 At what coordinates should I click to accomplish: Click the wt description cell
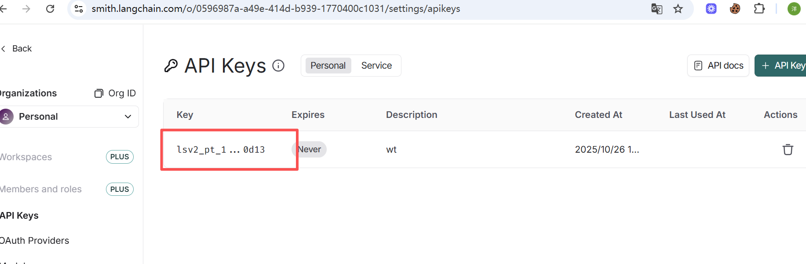(x=391, y=150)
